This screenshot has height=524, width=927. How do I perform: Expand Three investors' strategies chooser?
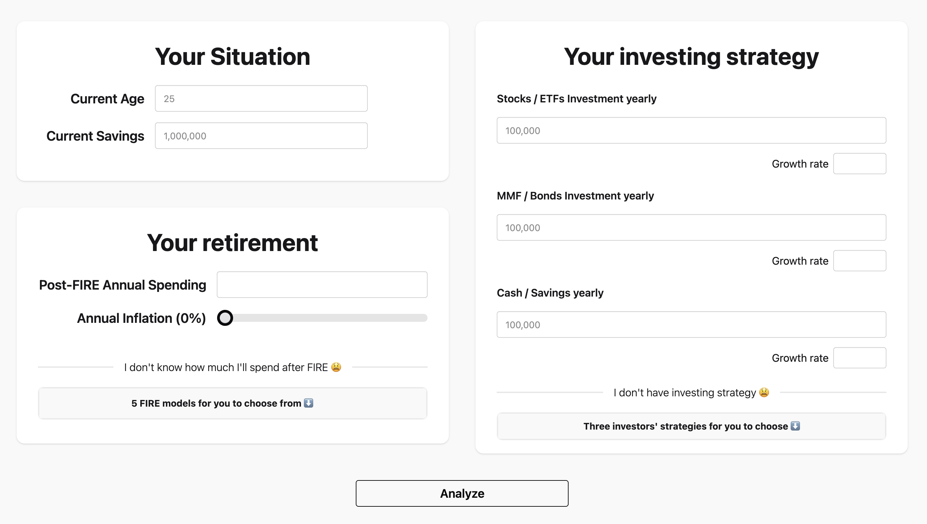691,427
